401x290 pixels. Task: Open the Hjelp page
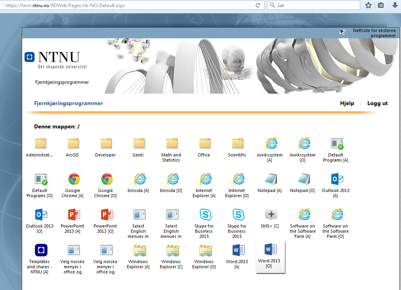point(347,103)
